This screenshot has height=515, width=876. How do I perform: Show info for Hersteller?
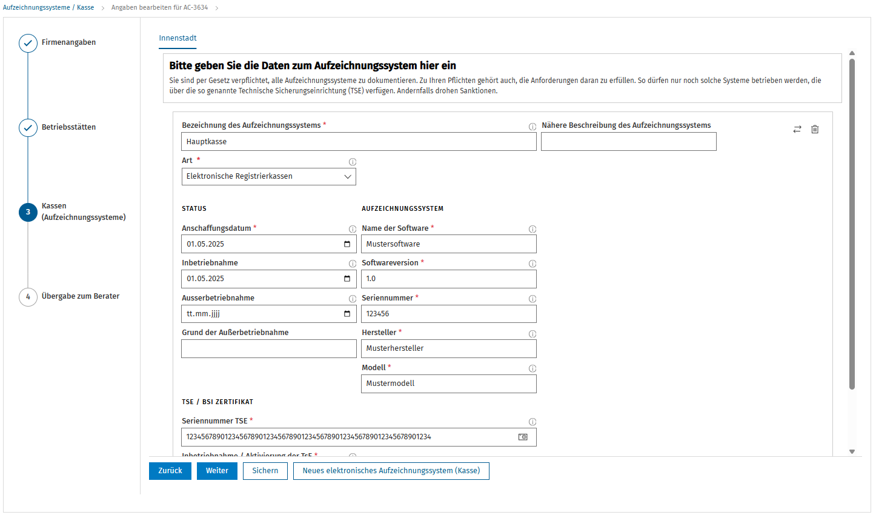pyautogui.click(x=533, y=334)
